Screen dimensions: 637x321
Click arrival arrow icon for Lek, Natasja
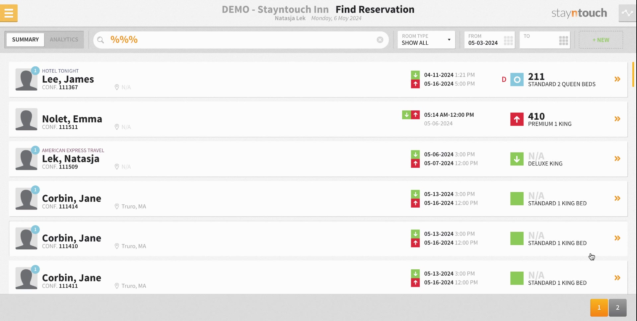pyautogui.click(x=415, y=155)
